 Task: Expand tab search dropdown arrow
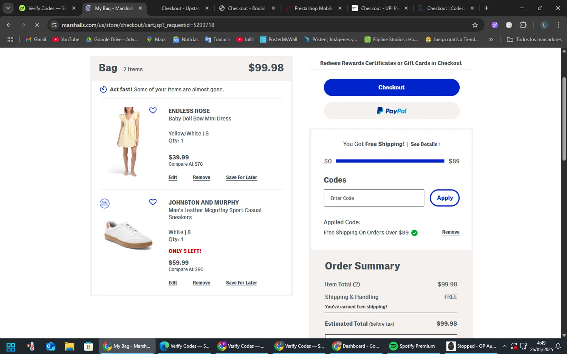coord(8,8)
